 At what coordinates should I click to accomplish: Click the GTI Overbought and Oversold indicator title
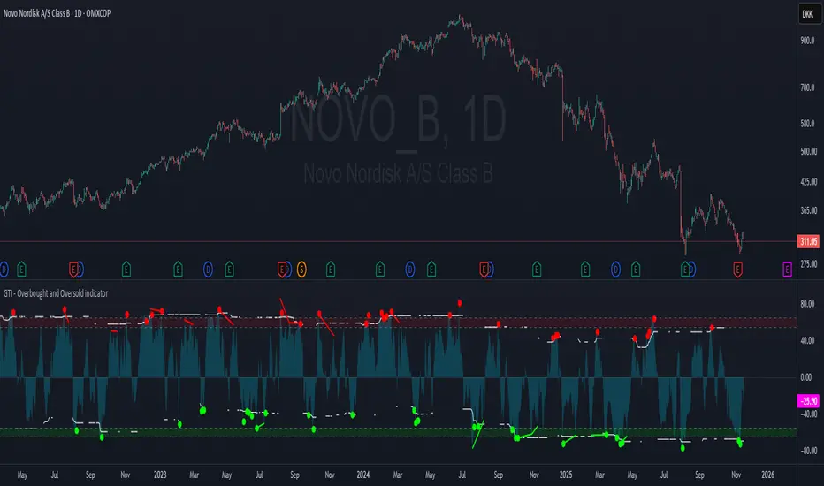[x=56, y=293]
